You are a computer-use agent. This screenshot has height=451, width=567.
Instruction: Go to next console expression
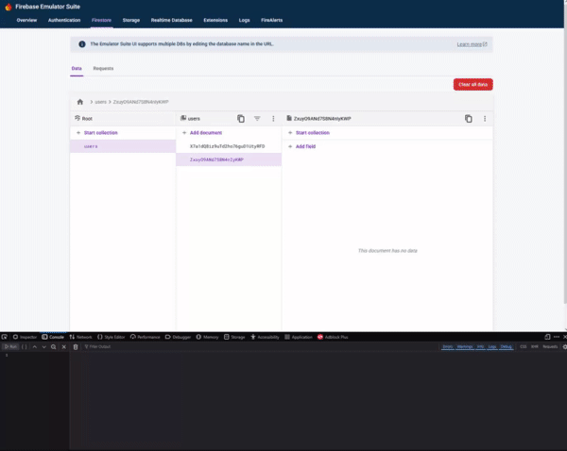click(x=44, y=346)
